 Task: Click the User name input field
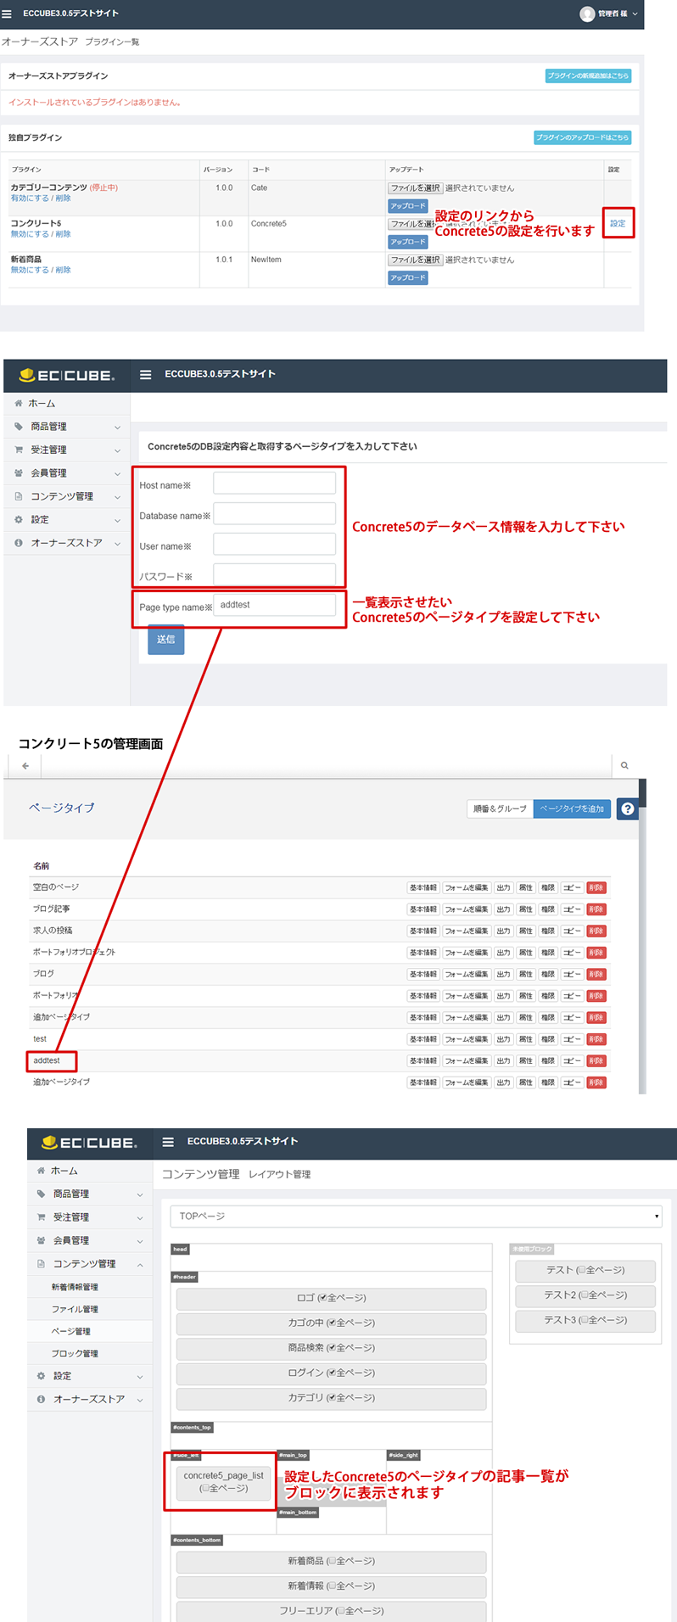coord(274,545)
